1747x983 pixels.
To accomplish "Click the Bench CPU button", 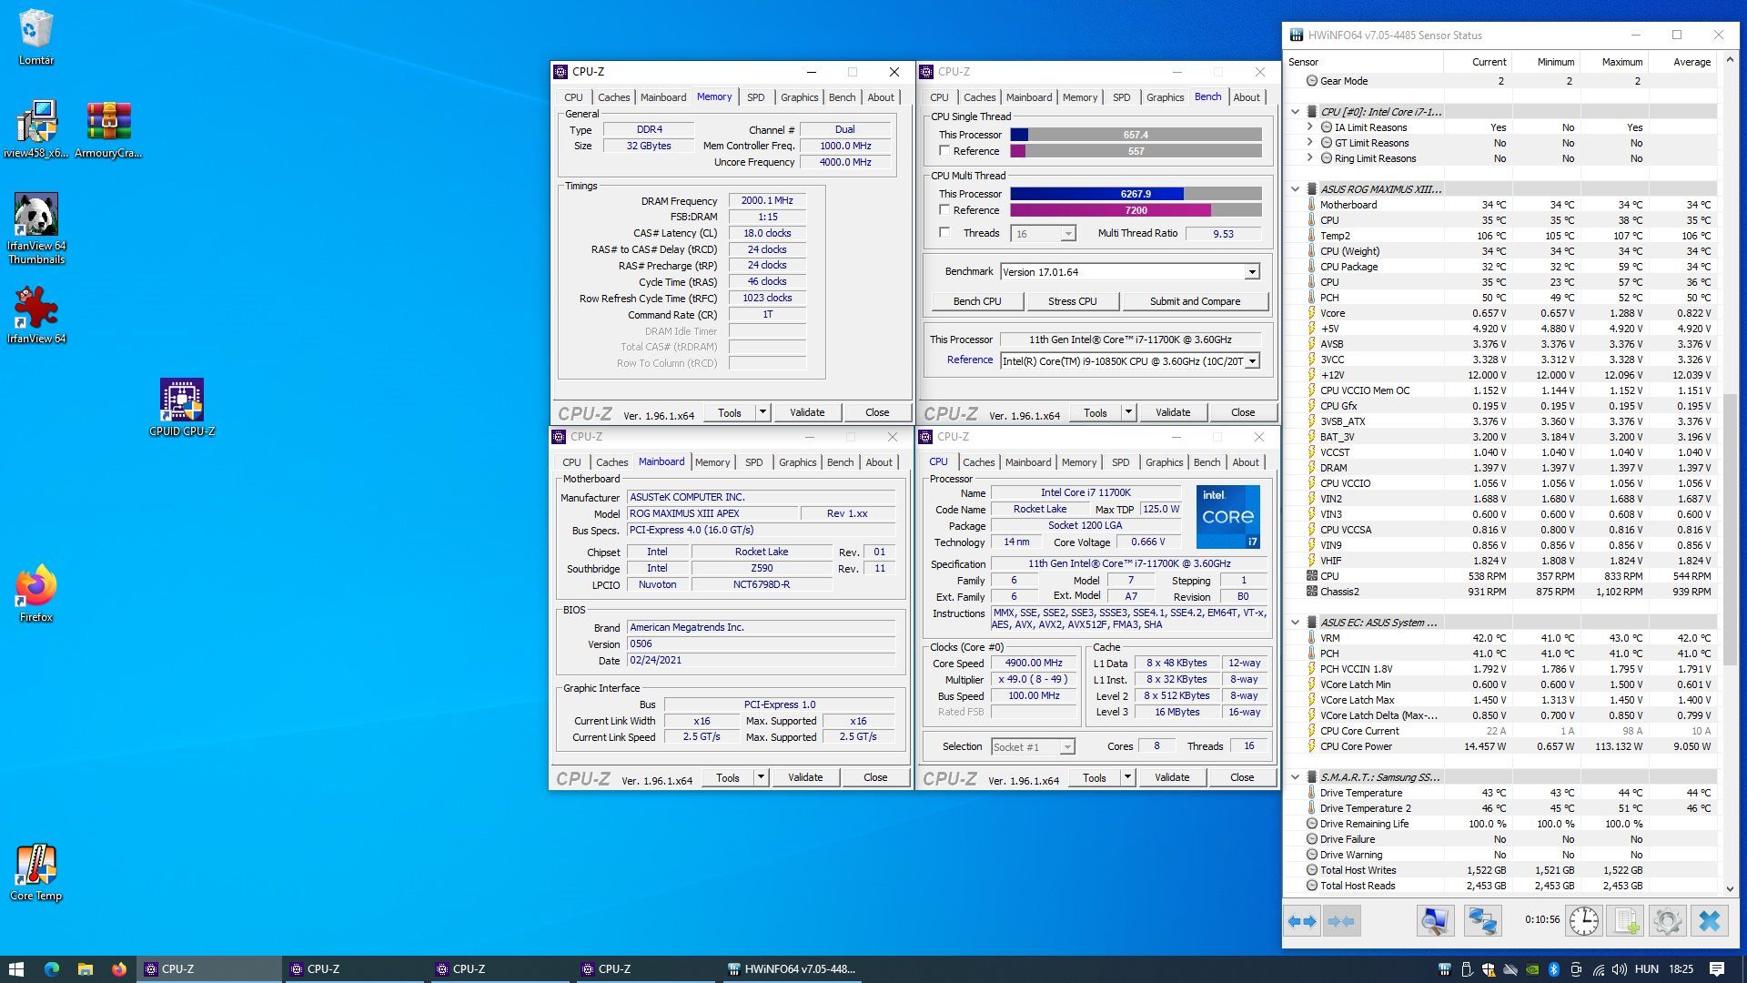I will click(x=977, y=301).
